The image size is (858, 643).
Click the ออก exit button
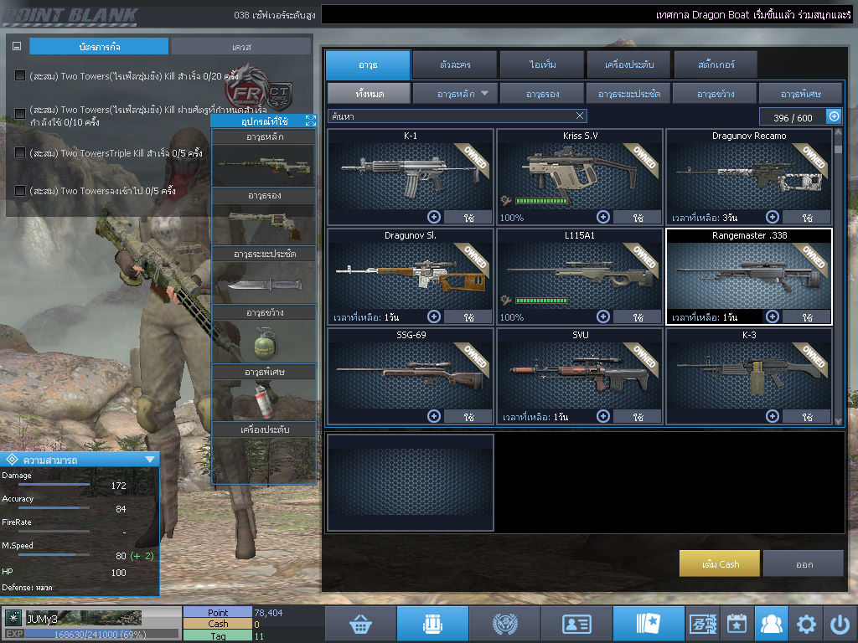click(804, 563)
